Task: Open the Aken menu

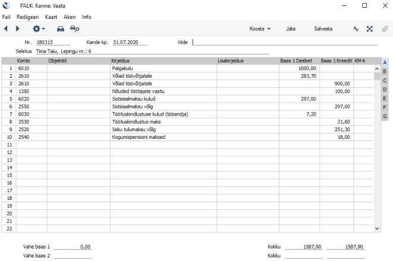Action: [x=70, y=17]
